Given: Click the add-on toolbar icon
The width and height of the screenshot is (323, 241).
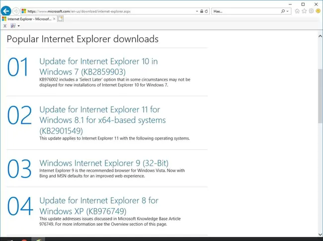Looking at the screenshot, I should [13, 26].
